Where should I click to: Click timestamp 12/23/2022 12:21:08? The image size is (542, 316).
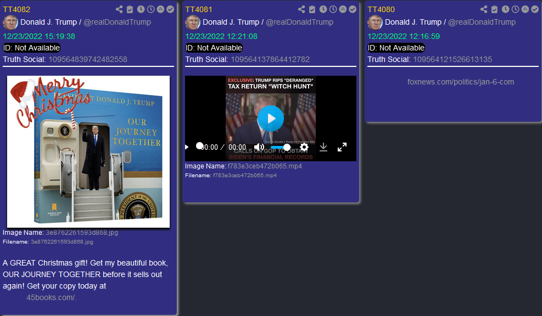[221, 36]
